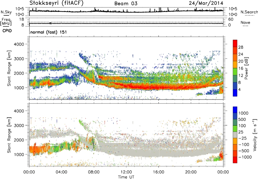Select the 'N.Sky' legend label
The image size is (258, 179).
6,12
